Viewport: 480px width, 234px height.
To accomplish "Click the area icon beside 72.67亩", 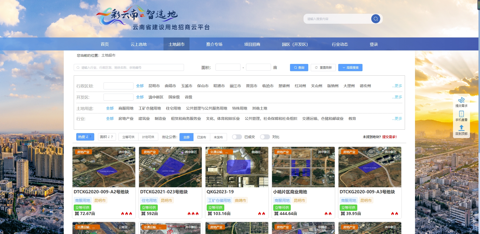I will (77, 214).
